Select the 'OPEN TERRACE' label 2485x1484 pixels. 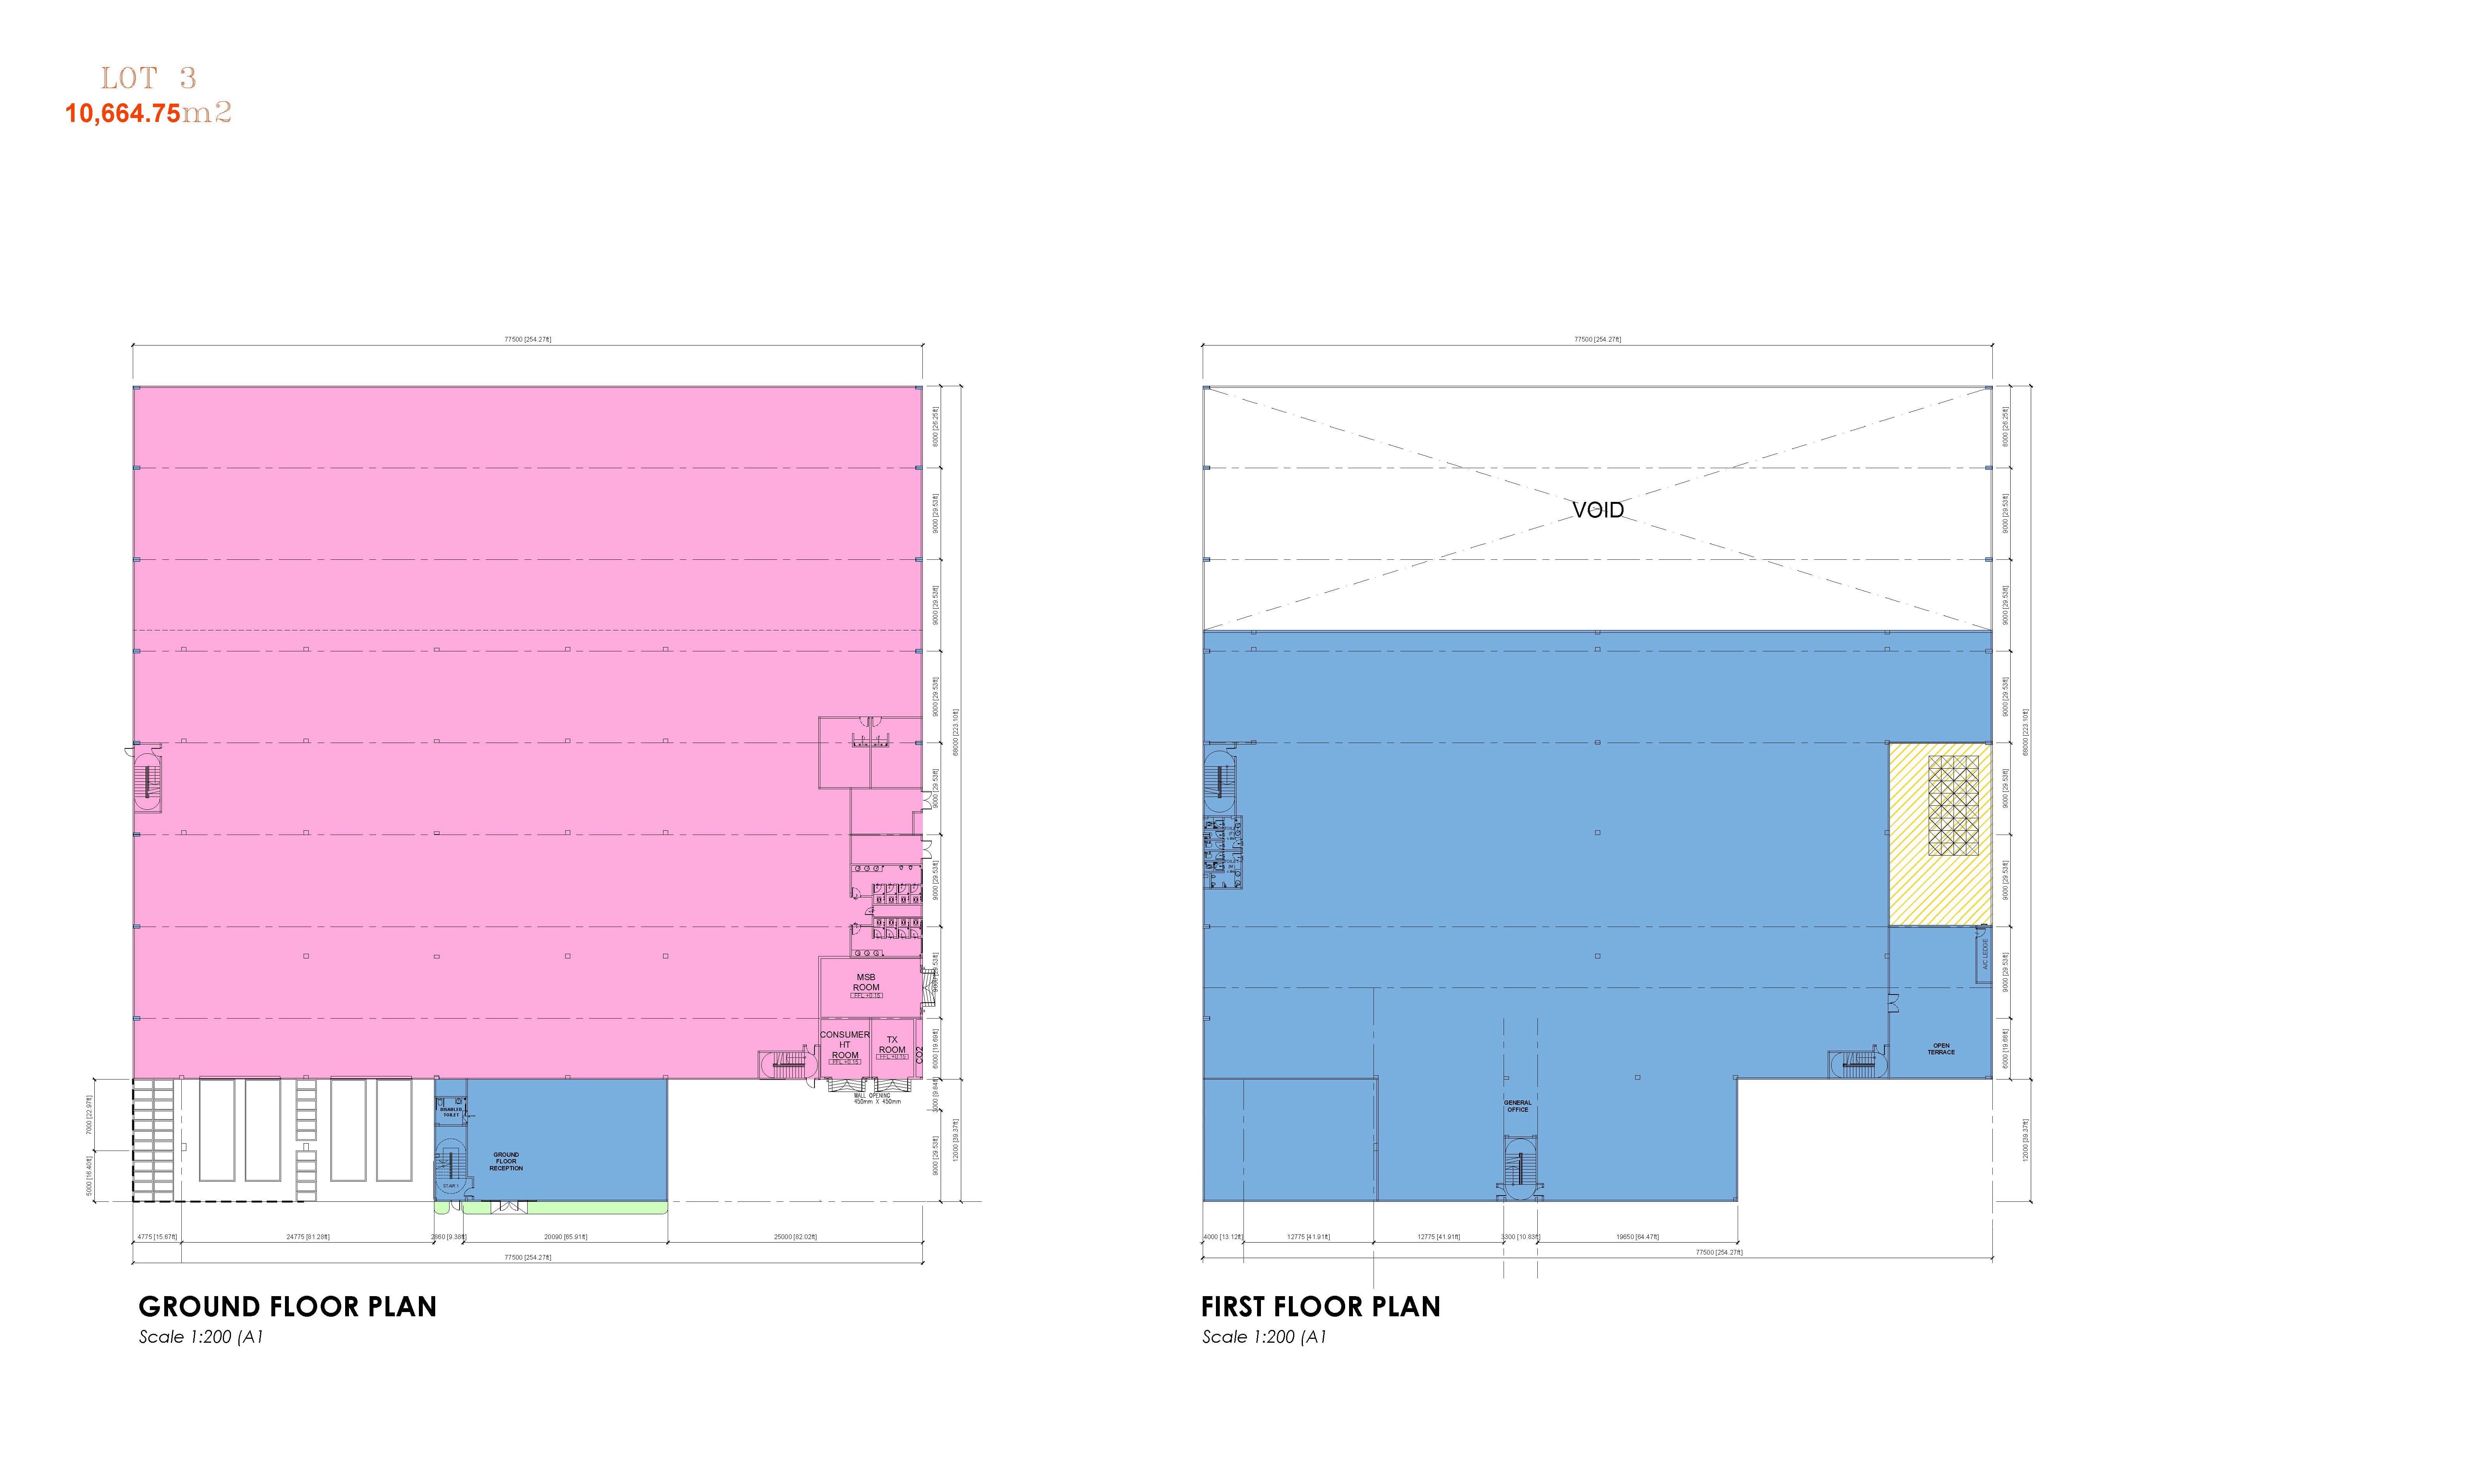(1941, 1049)
